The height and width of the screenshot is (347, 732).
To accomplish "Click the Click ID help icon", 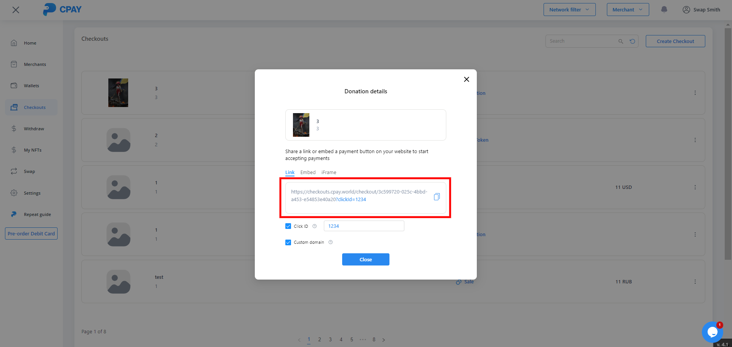I will [315, 226].
